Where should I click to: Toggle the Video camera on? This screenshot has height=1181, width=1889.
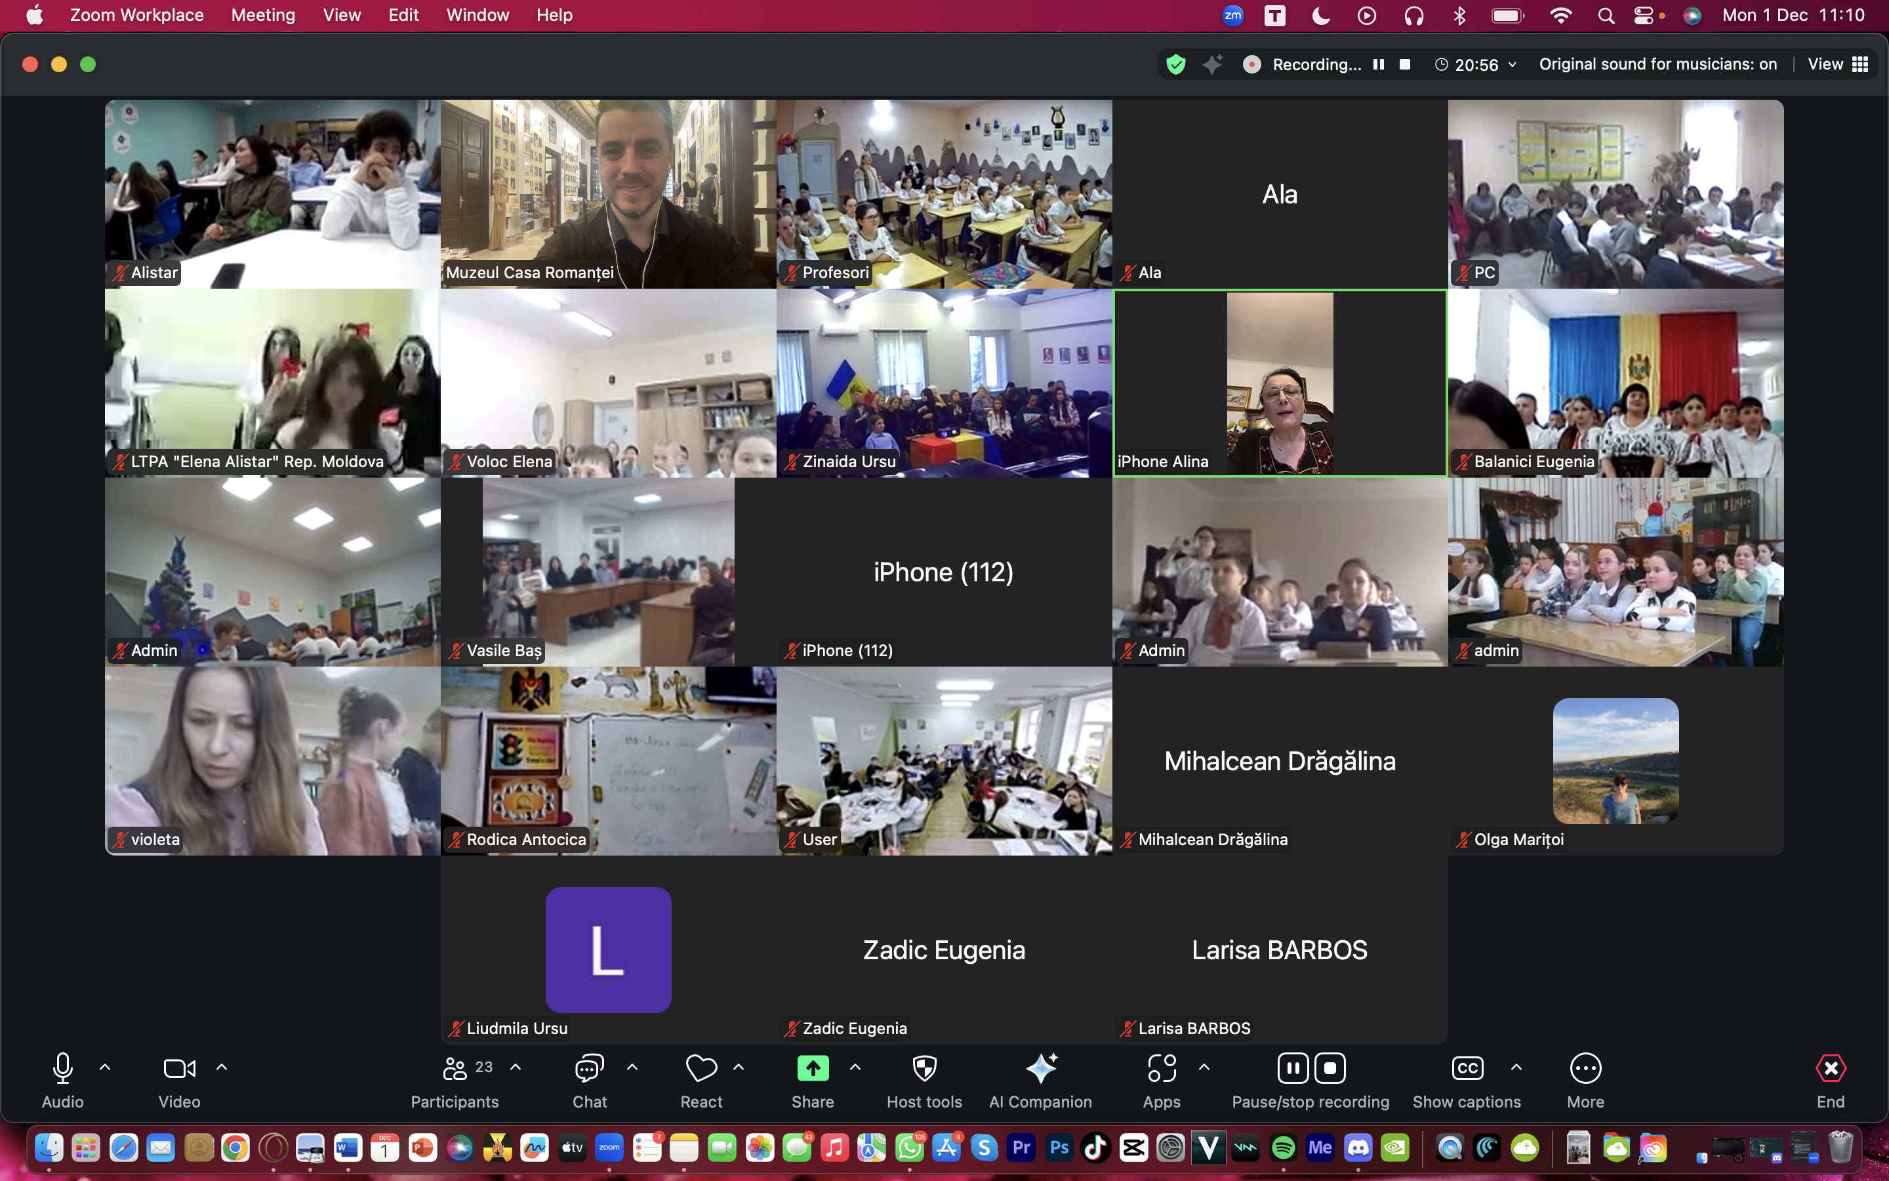[x=179, y=1069]
